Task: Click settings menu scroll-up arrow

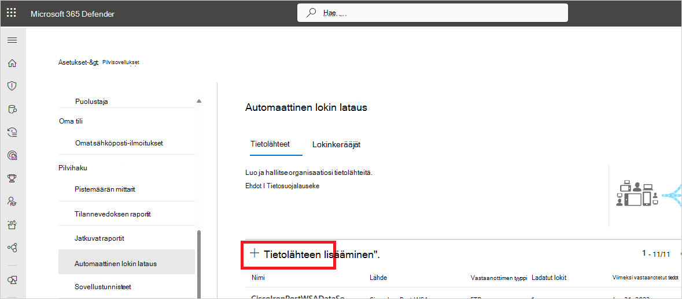Action: tap(199, 101)
